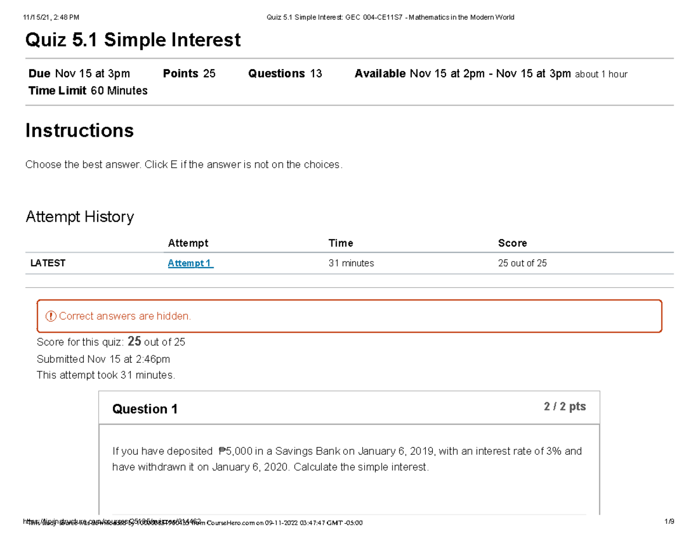
Task: Click the Attempt History heading
Action: 79,216
